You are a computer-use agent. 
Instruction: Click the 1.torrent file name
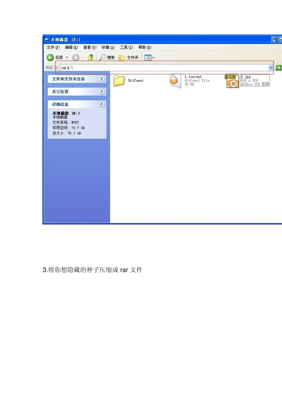(x=193, y=77)
